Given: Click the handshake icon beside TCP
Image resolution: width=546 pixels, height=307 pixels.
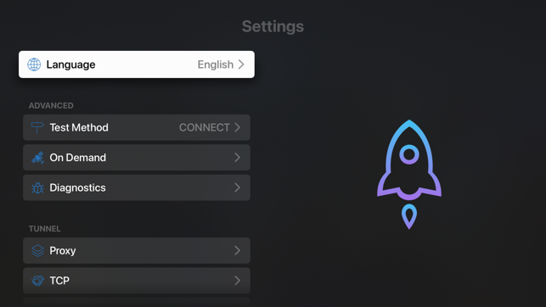Looking at the screenshot, I should pos(37,281).
